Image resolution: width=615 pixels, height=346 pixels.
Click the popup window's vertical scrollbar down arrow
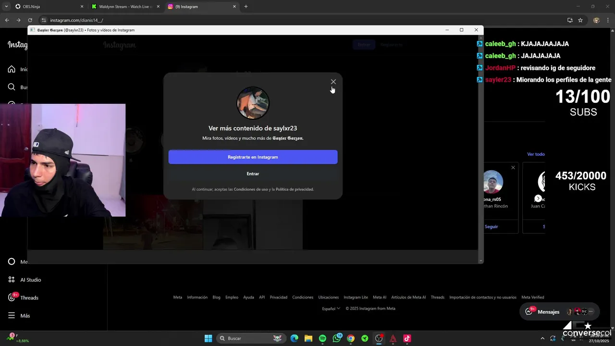[x=481, y=261]
